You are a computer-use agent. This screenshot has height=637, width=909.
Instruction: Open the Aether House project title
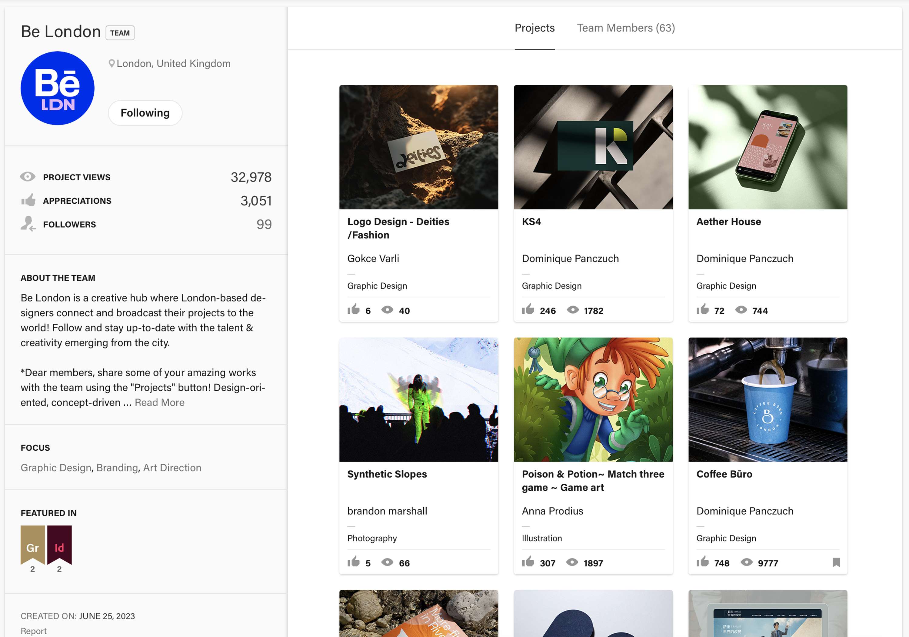(x=728, y=222)
